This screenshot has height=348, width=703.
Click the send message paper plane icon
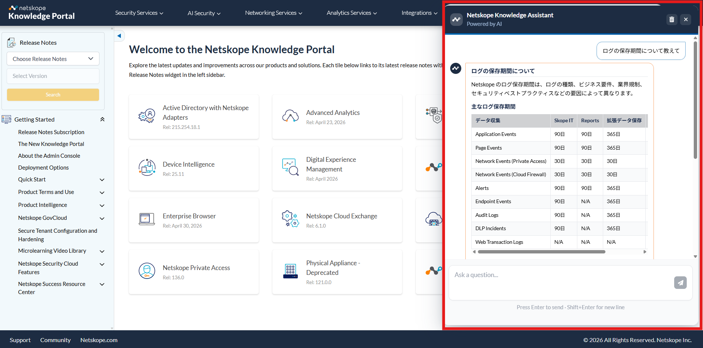(680, 283)
